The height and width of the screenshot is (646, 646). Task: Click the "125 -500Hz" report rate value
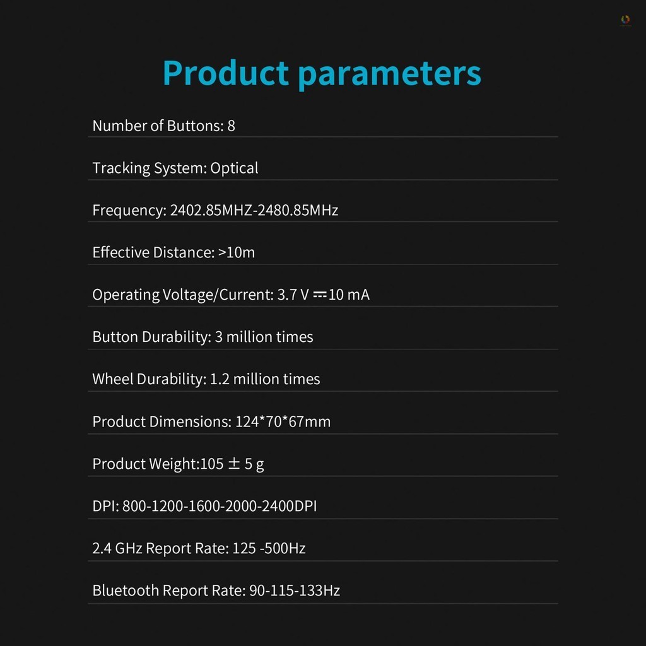tap(269, 548)
